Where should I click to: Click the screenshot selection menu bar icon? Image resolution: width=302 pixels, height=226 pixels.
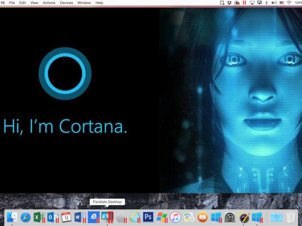pos(222,3)
